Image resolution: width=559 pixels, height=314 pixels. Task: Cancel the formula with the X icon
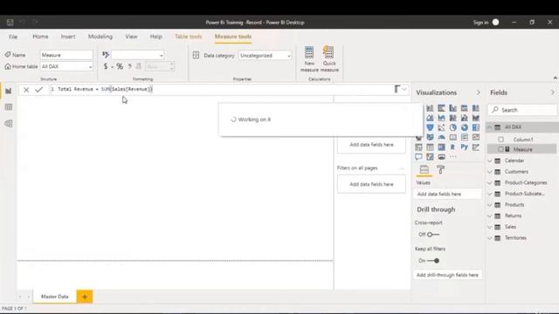pos(26,90)
